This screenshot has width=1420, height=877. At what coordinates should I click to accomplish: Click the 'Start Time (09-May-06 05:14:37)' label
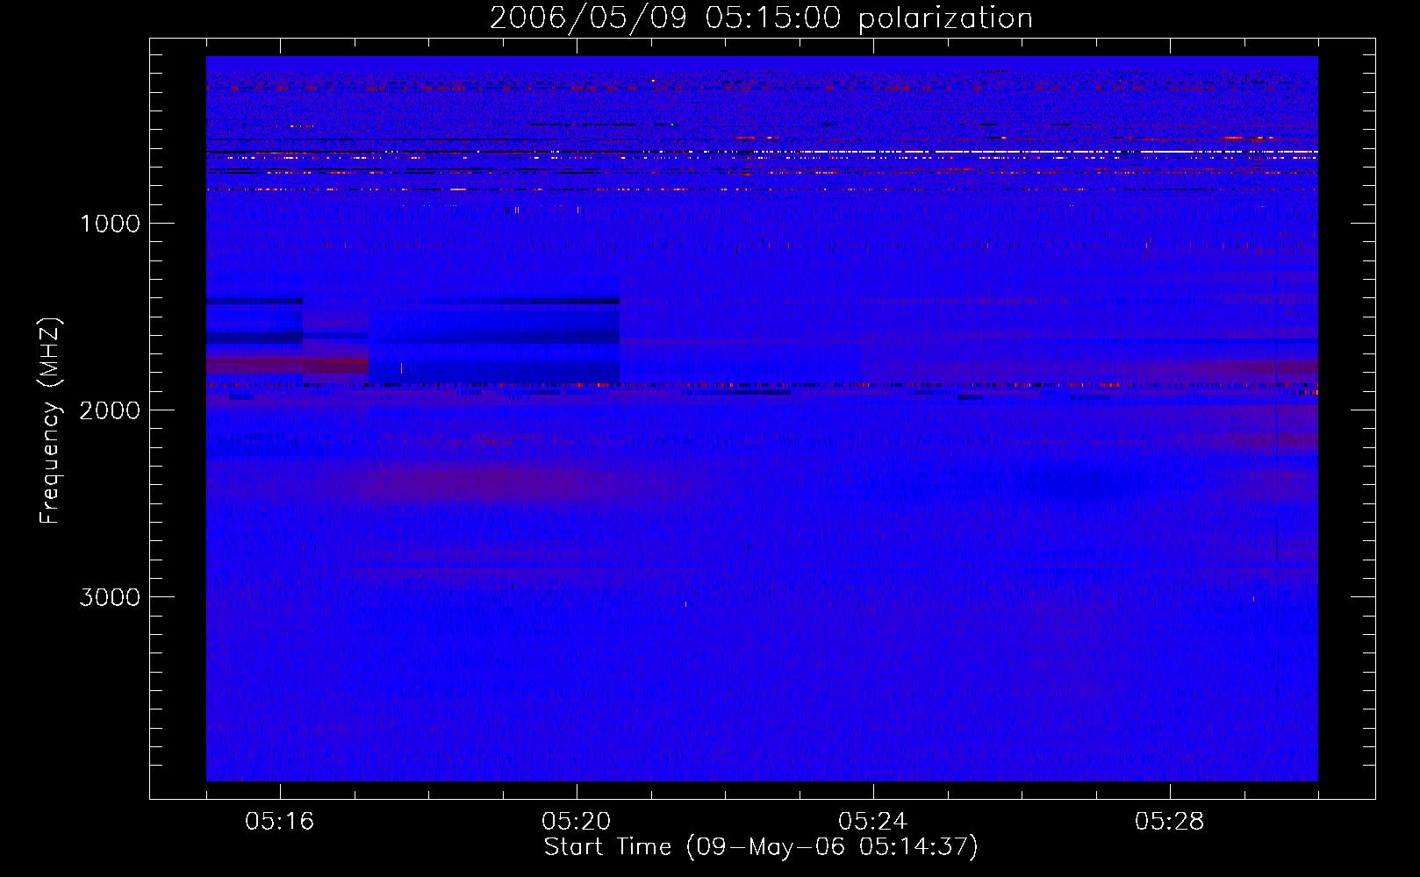click(x=761, y=847)
